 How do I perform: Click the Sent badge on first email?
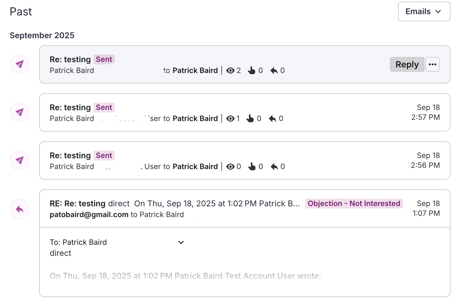click(x=104, y=59)
